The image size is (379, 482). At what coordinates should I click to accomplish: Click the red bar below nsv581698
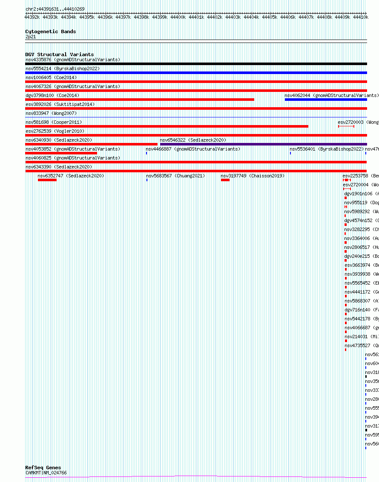[x=167, y=126]
